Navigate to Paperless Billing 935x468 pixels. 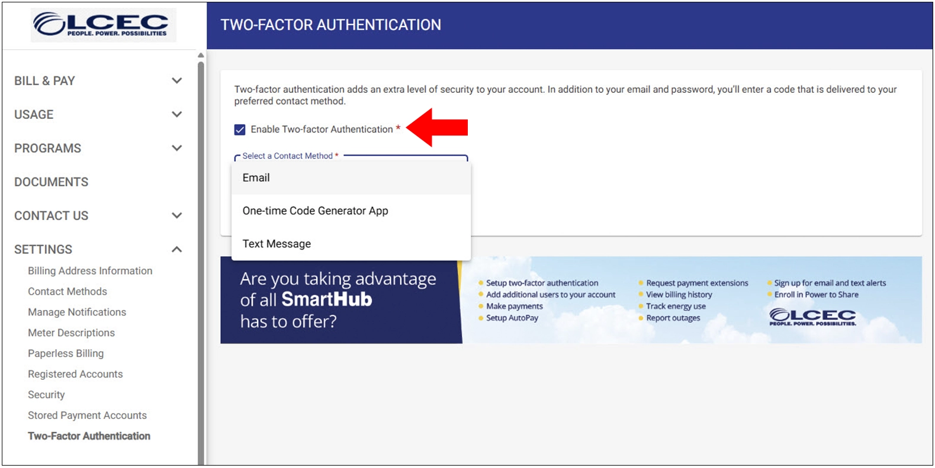pyautogui.click(x=66, y=354)
